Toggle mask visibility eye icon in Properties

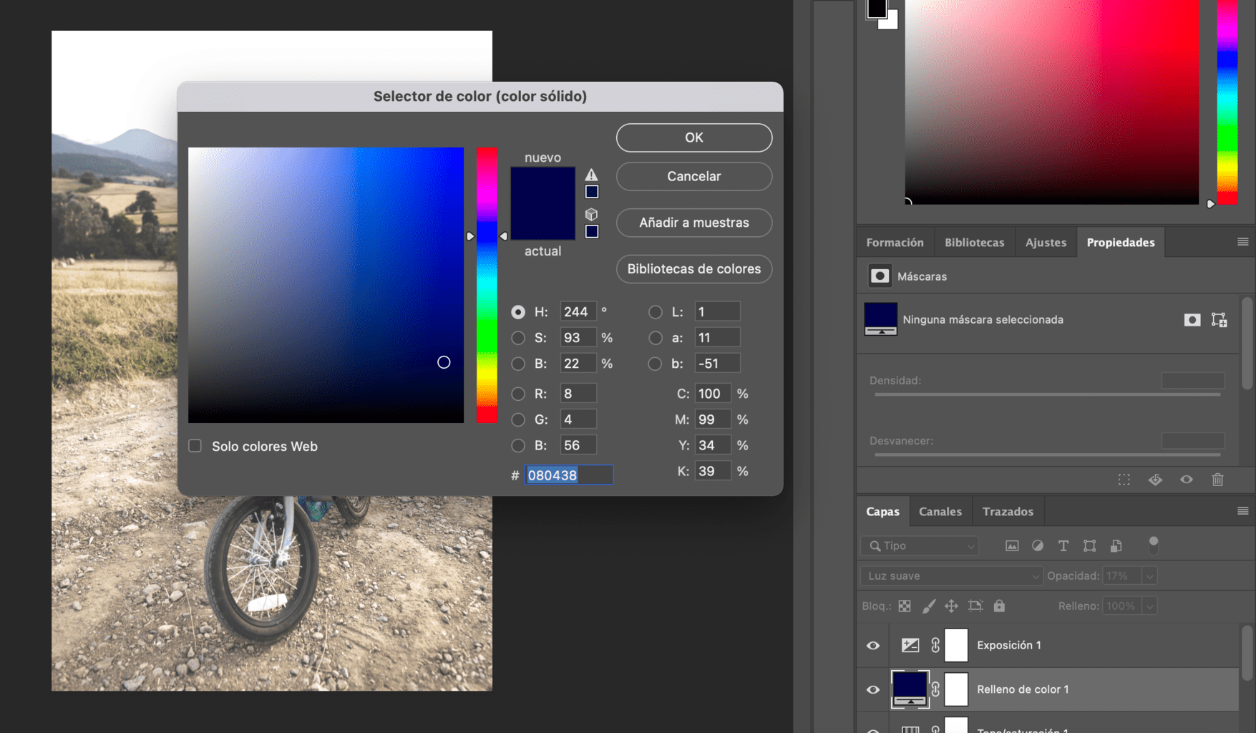1187,480
